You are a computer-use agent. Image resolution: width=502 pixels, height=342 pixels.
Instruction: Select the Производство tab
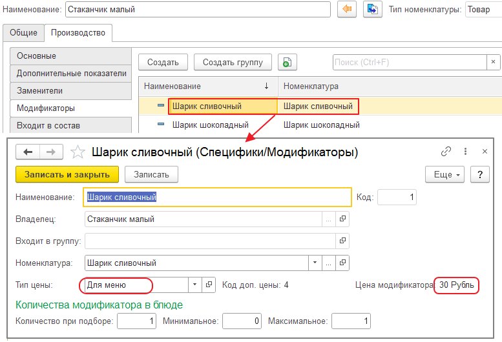78,33
